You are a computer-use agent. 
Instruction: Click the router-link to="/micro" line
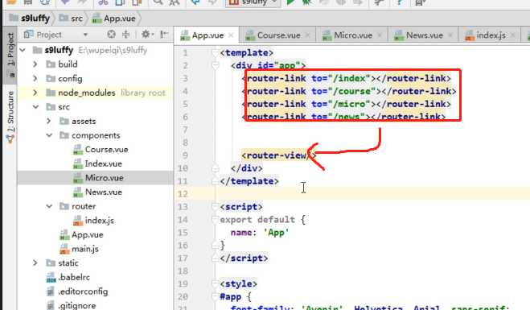pyautogui.click(x=346, y=104)
